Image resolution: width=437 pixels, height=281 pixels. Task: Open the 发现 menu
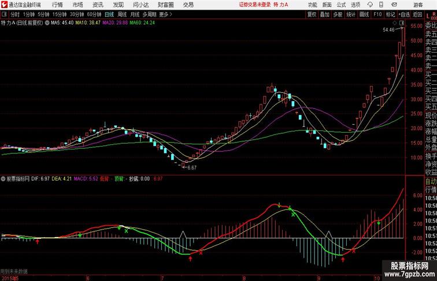tap(118, 5)
